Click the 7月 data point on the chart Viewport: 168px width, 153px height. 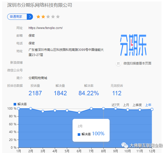(91, 109)
